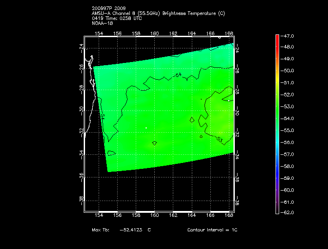Click the 'Contour Interval = 1C' text

pyautogui.click(x=212, y=230)
